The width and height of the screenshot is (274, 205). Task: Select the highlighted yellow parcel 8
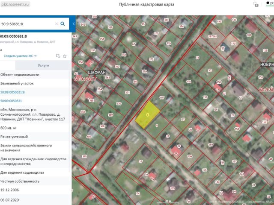[148, 114]
